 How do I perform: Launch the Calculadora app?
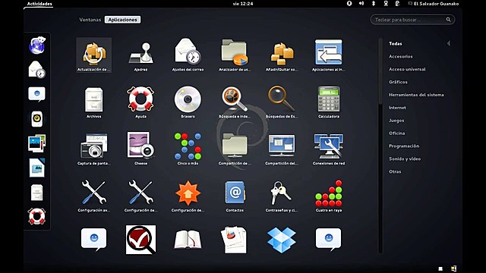coord(329,102)
